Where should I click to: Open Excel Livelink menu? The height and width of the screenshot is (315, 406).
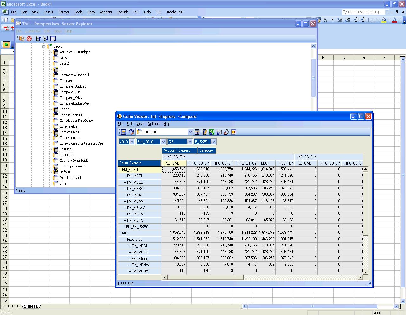coord(122,12)
